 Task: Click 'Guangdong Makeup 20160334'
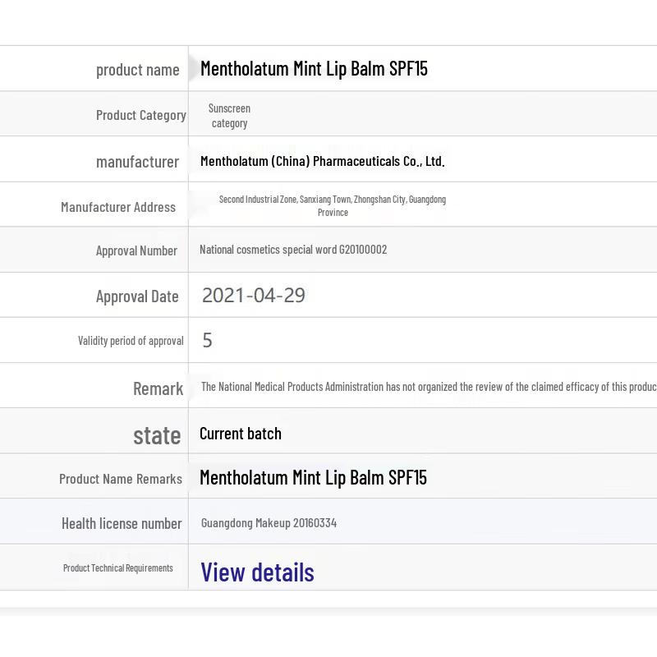[x=269, y=523]
